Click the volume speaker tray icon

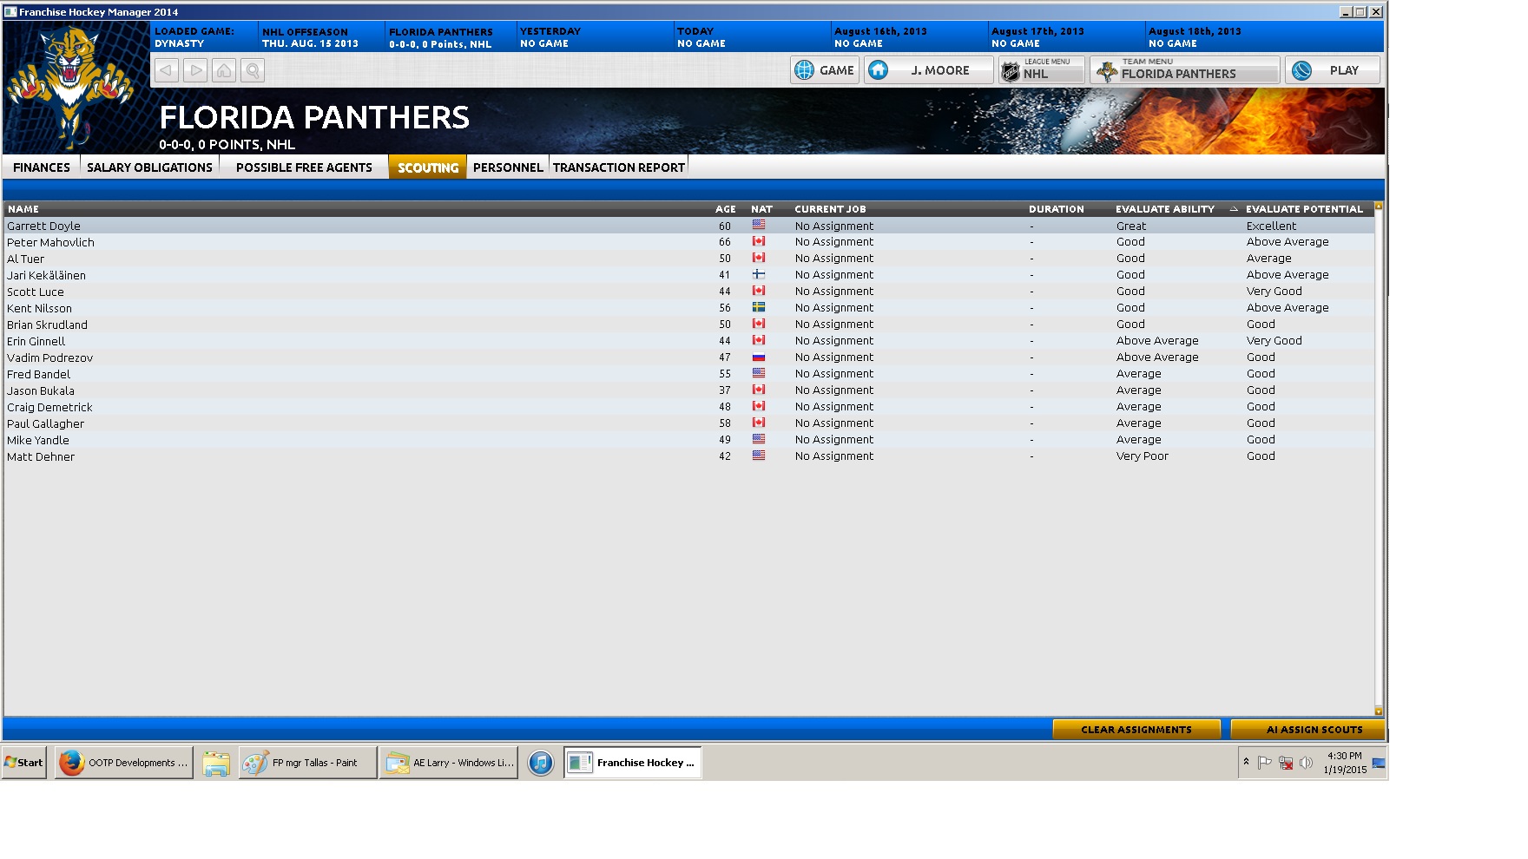(x=1306, y=763)
